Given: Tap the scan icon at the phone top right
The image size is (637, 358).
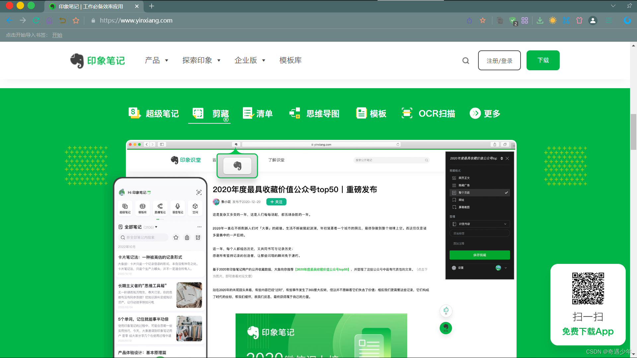Looking at the screenshot, I should tap(199, 193).
